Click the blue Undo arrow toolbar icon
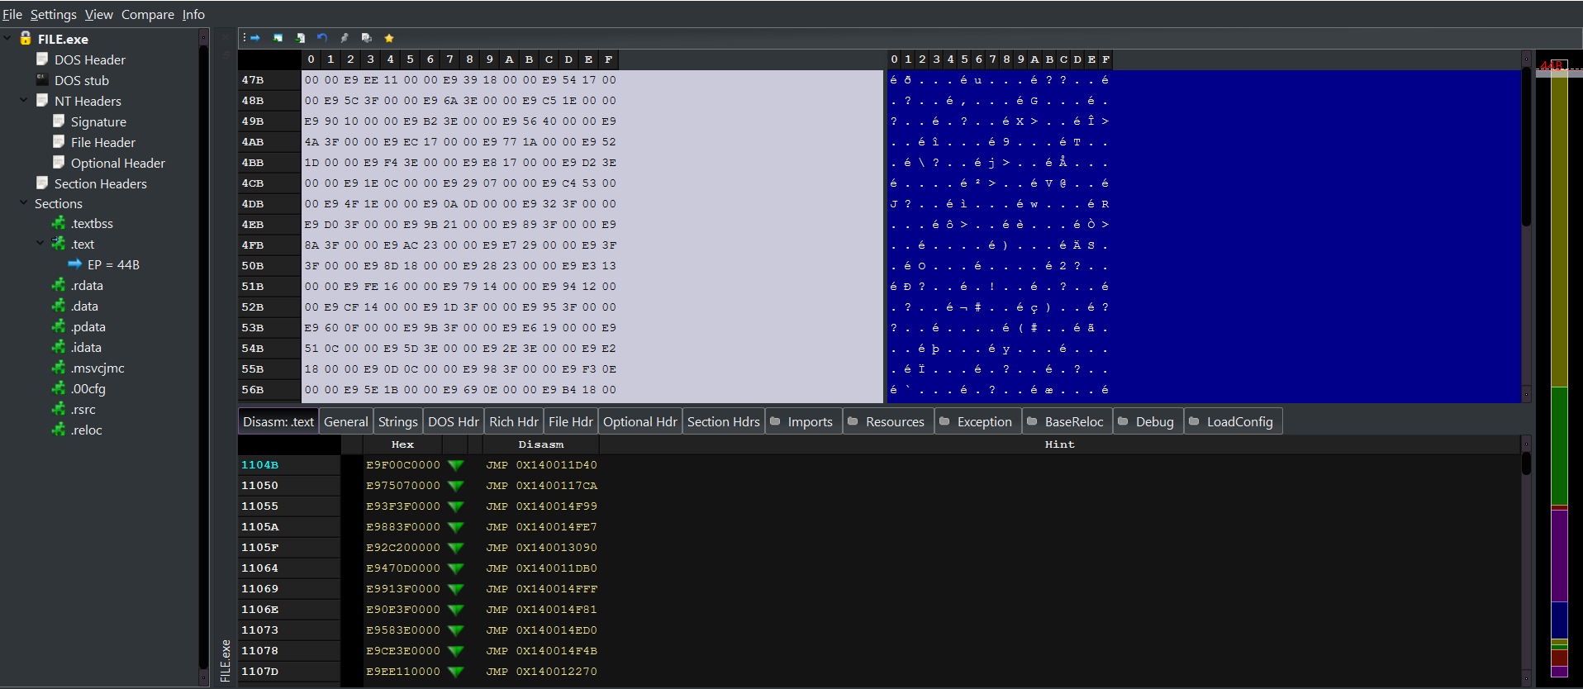 [322, 38]
